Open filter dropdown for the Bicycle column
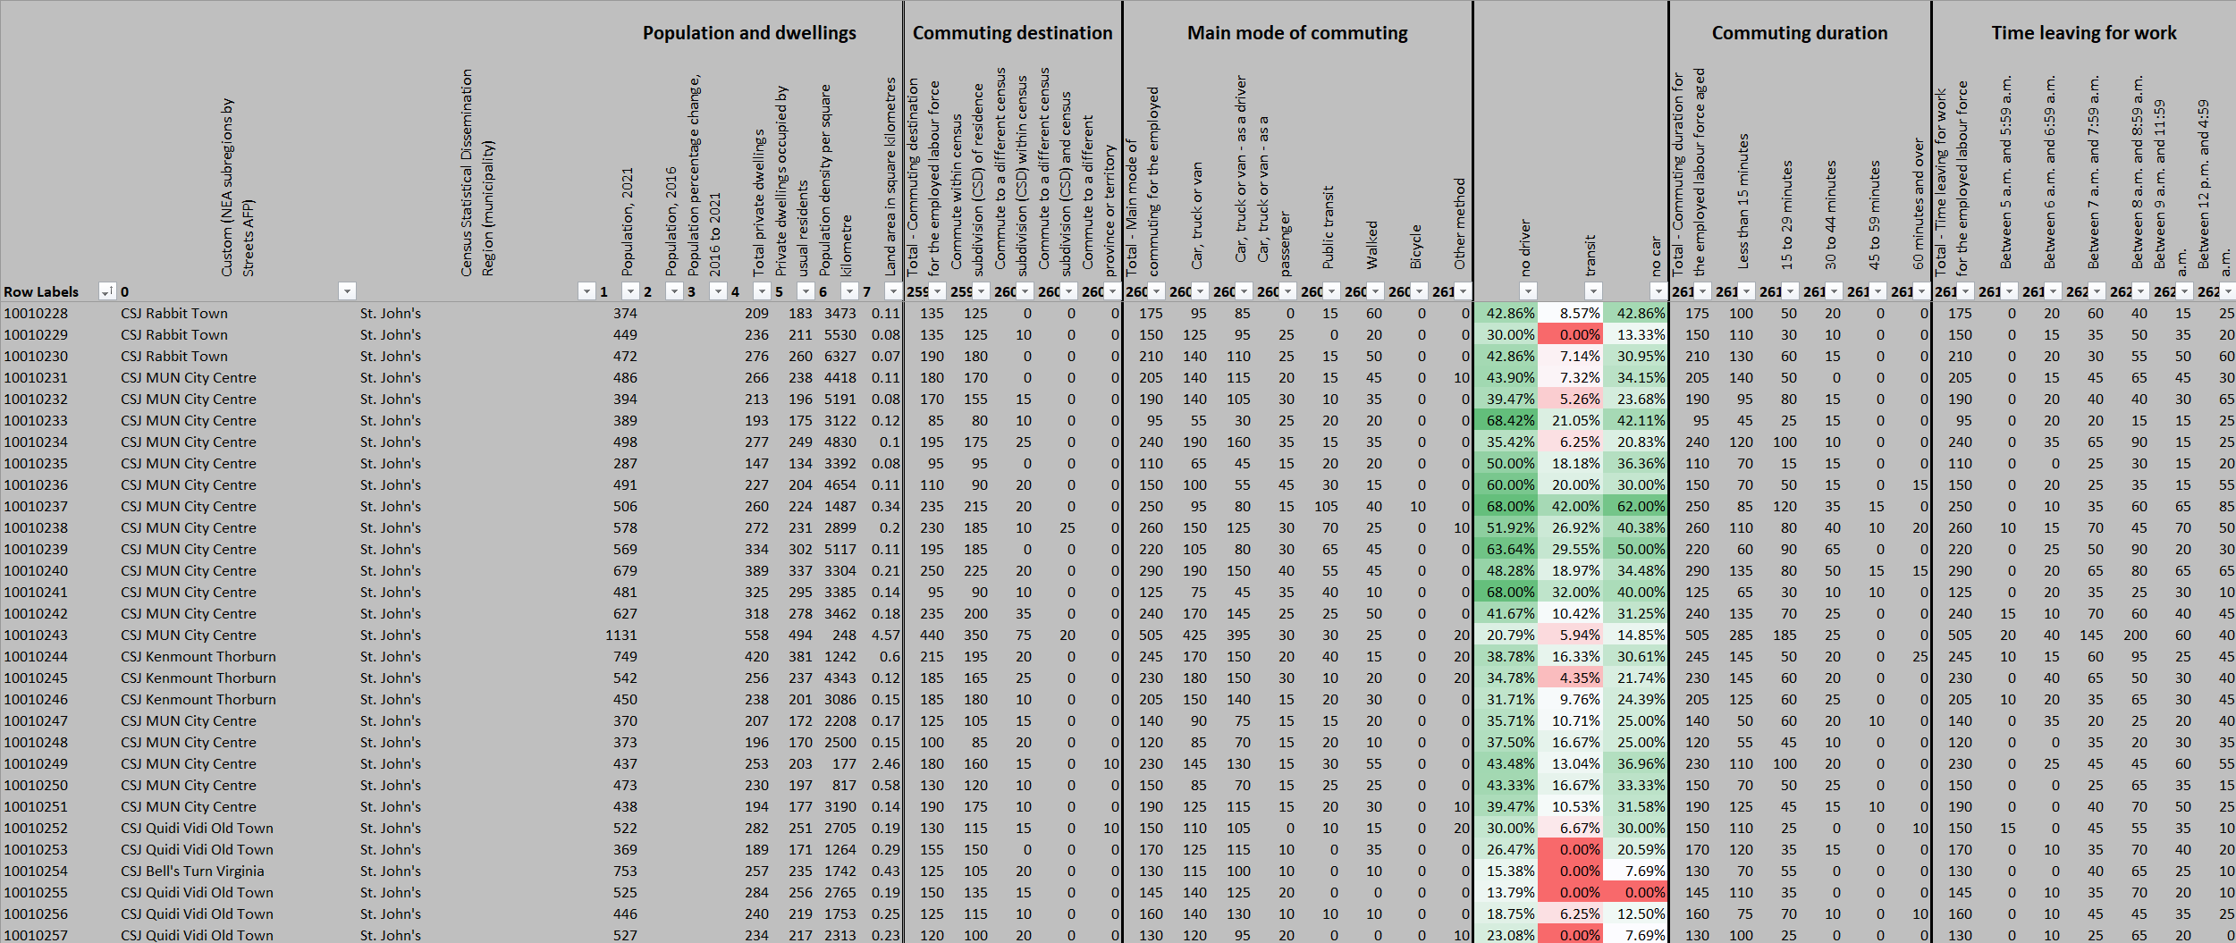This screenshot has height=943, width=2236. pyautogui.click(x=1420, y=291)
